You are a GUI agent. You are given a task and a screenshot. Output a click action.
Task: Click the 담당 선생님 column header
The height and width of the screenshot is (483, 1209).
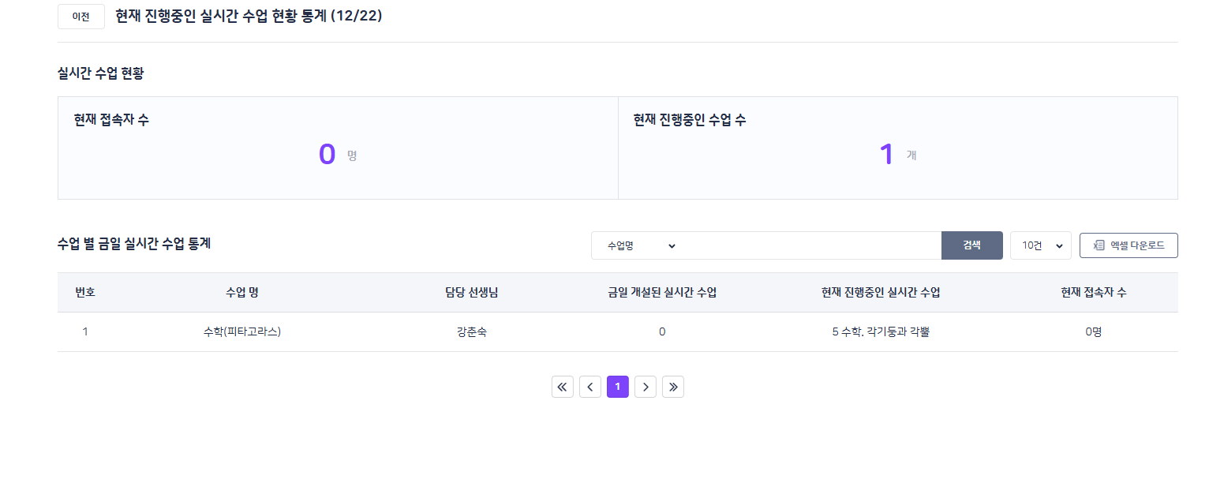[471, 293]
